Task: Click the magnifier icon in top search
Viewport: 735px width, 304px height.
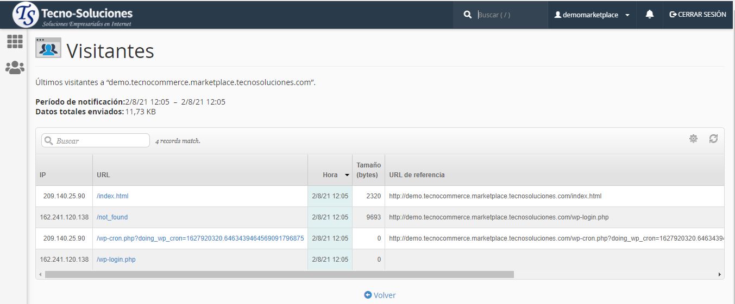Action: pyautogui.click(x=468, y=15)
